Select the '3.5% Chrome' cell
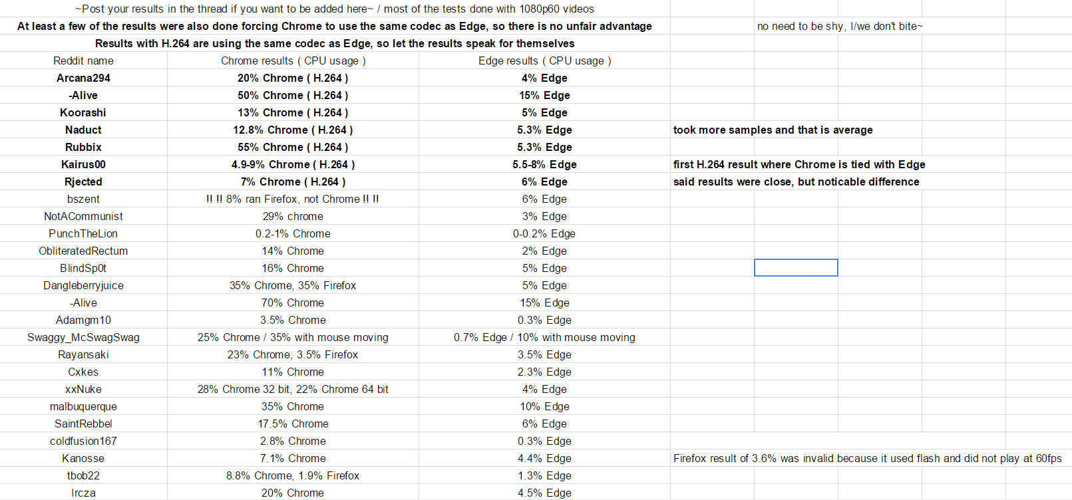This screenshot has width=1072, height=500. 293,320
